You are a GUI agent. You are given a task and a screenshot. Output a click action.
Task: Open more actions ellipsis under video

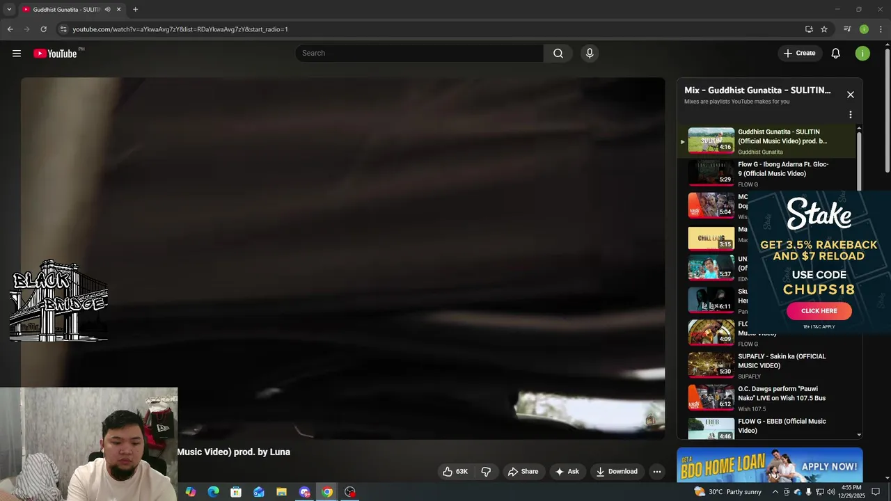[656, 472]
